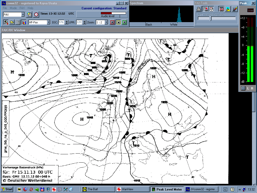Select the Peak Level Meter taskbar button
The image size is (257, 193).
tap(167, 189)
